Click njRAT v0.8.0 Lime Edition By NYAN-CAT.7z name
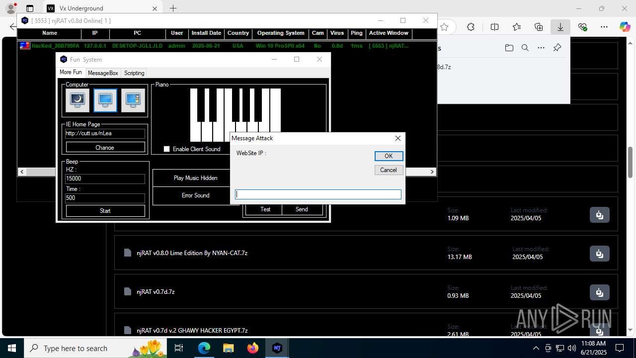Image resolution: width=636 pixels, height=358 pixels. [192, 253]
